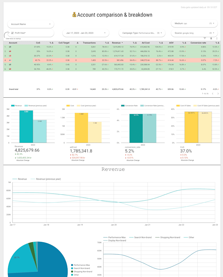The height and width of the screenshot is (277, 223).
Task: Click the 1,785,341.8 adCost scorecard
Action: 81,151
